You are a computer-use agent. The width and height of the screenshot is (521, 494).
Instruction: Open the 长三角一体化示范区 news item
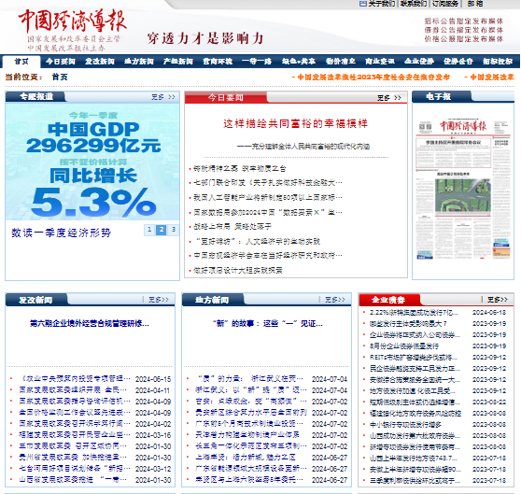[x=251, y=445]
